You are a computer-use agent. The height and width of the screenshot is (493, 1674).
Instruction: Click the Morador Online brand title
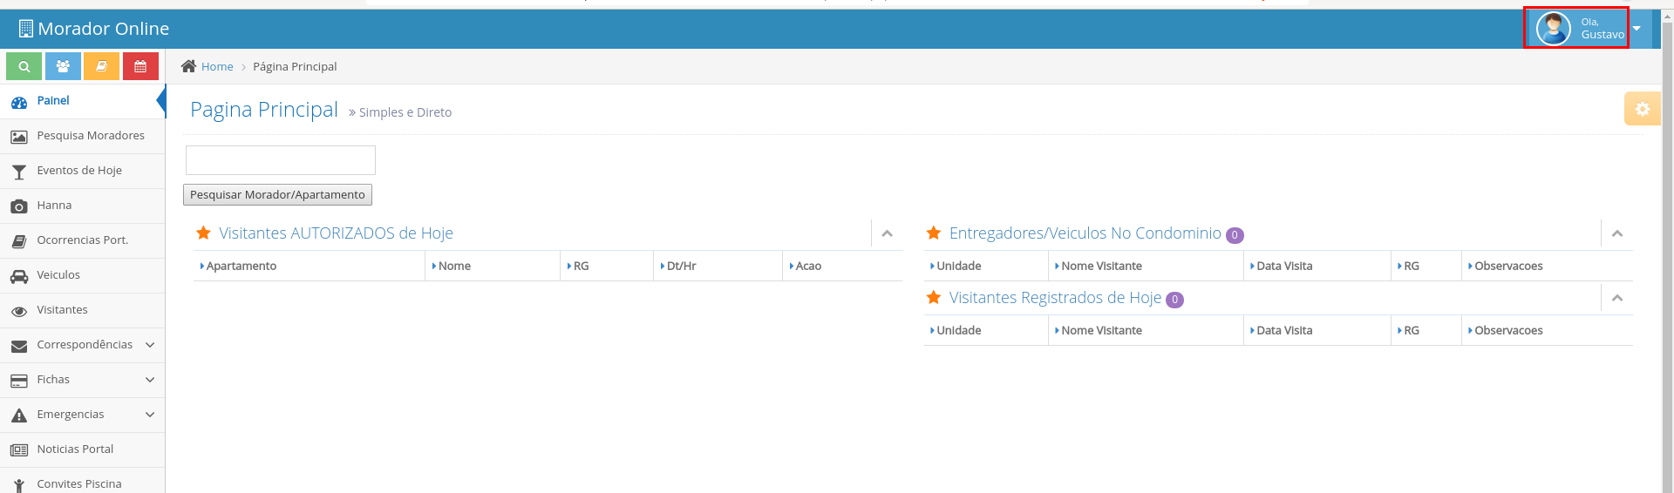tap(104, 29)
